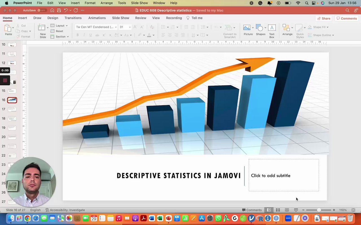Open the font size dropdown
This screenshot has height=225, width=361.
[x=130, y=27]
